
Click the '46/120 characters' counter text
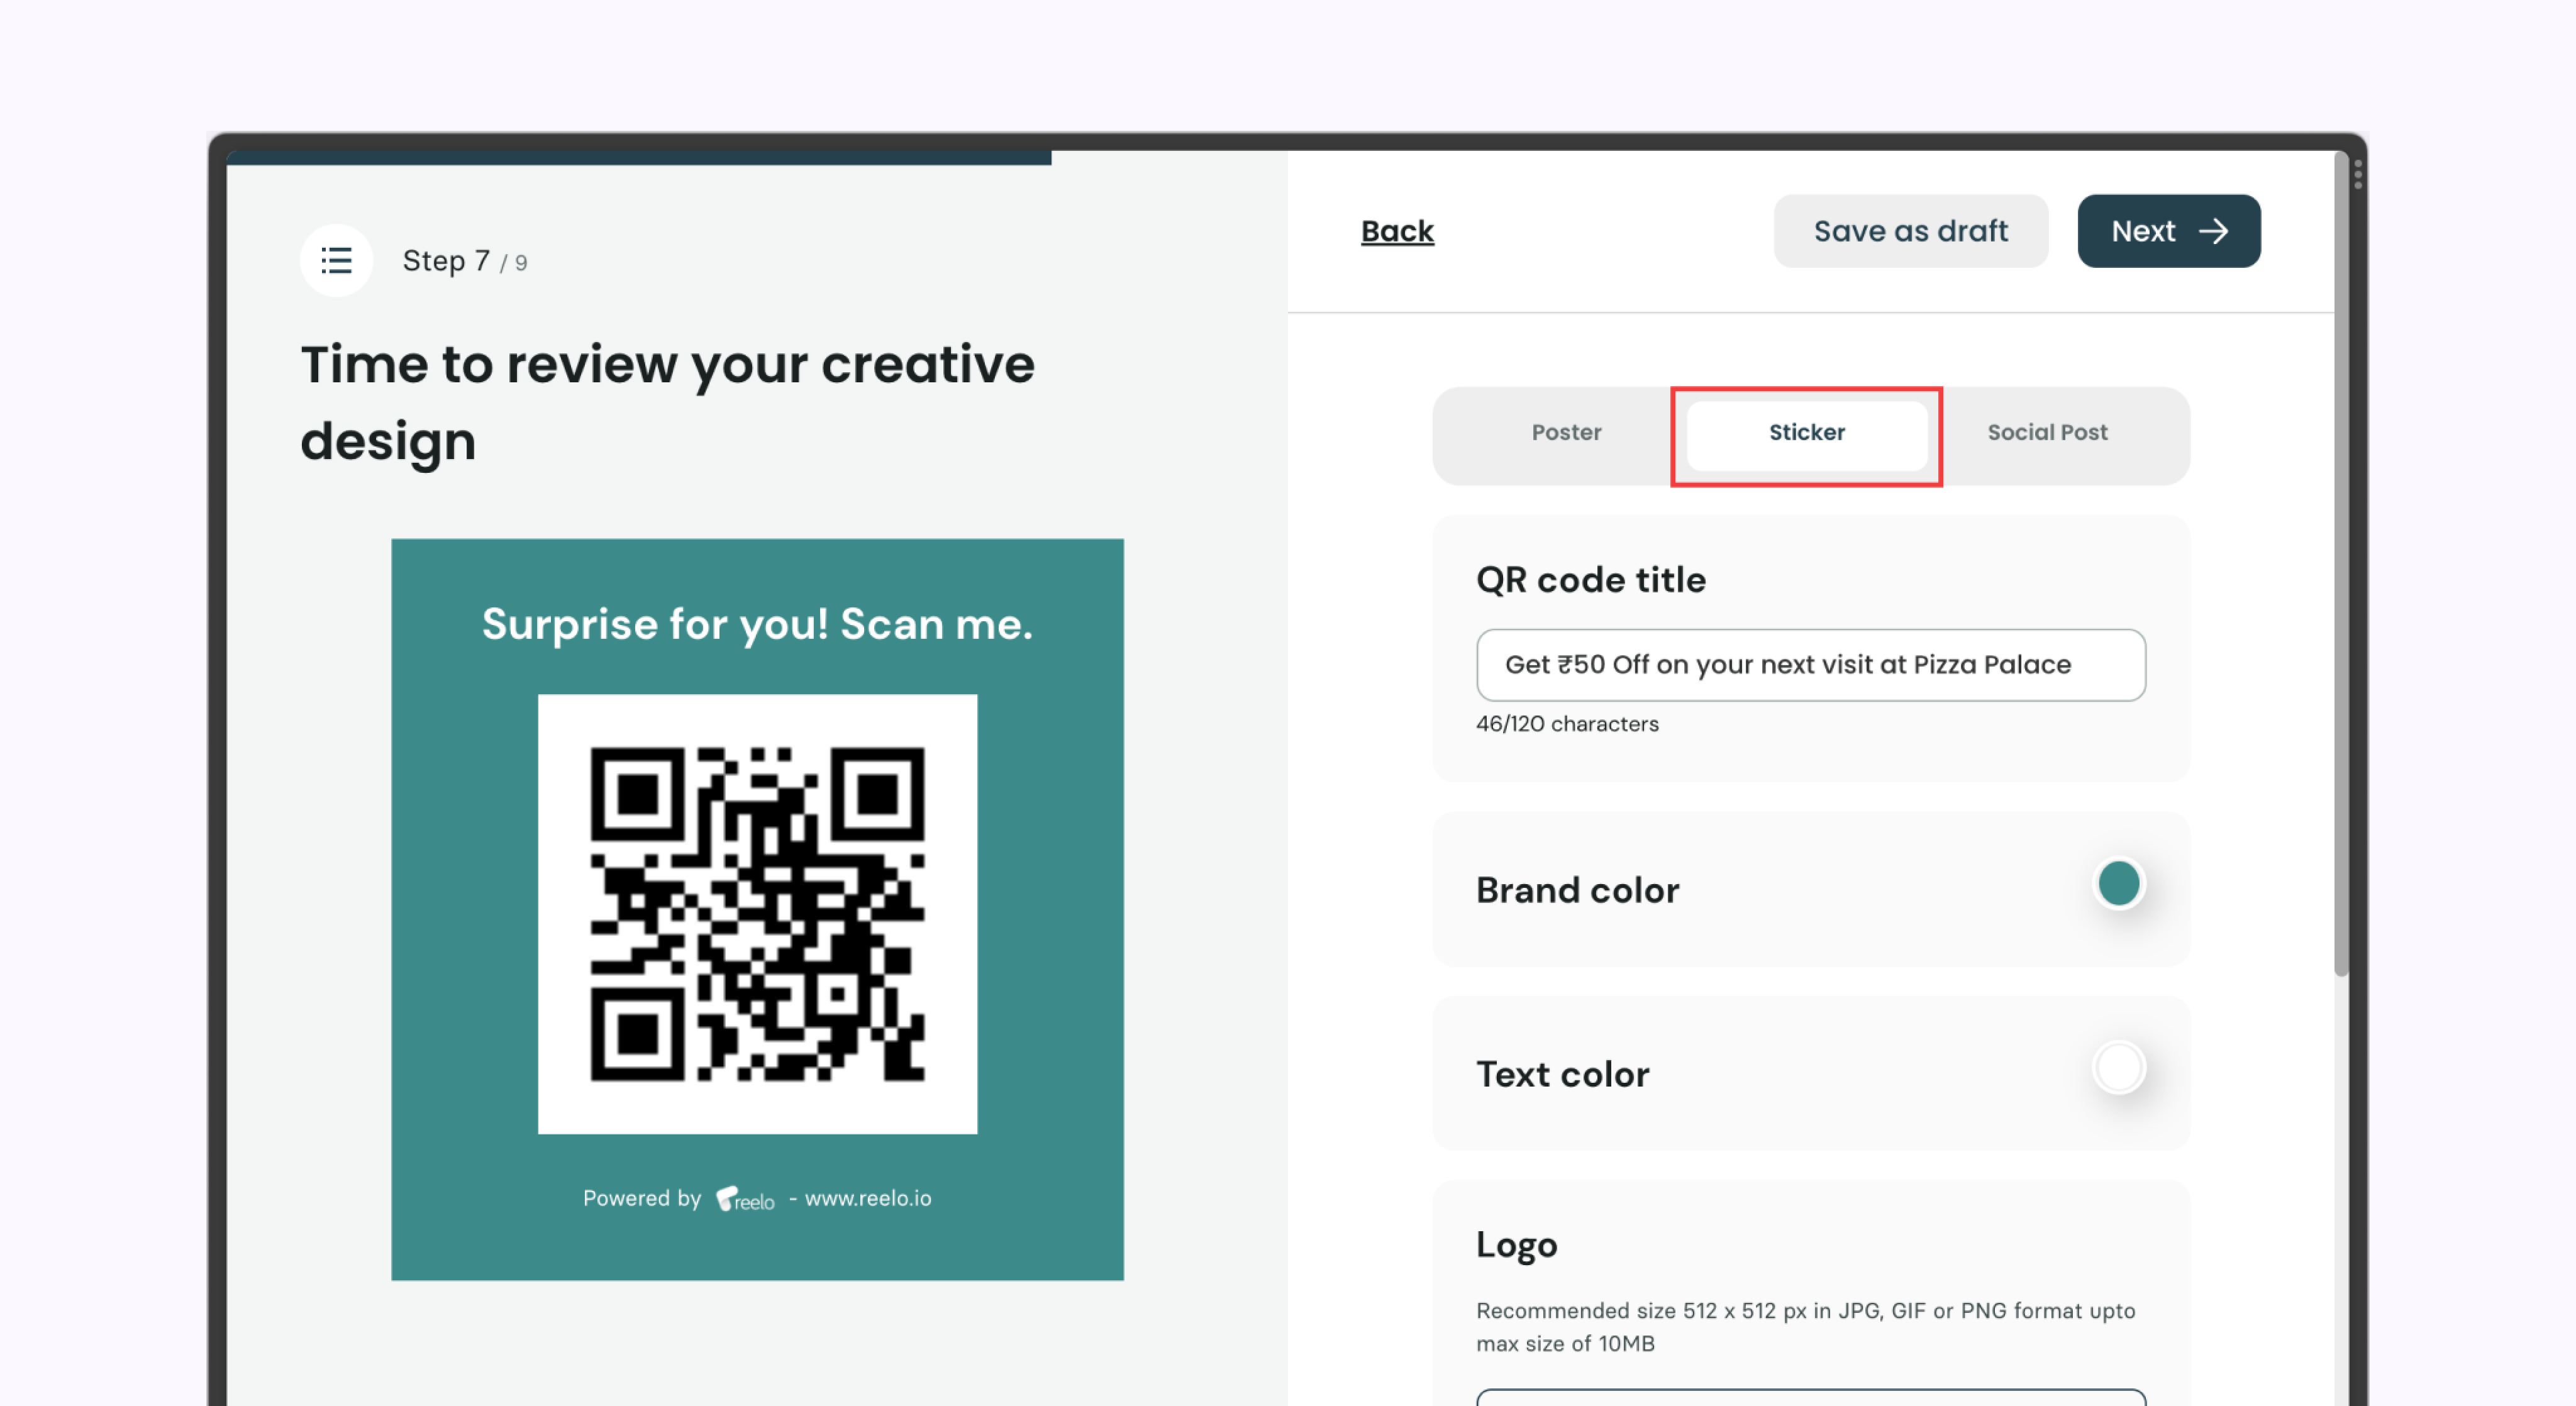click(x=1567, y=724)
